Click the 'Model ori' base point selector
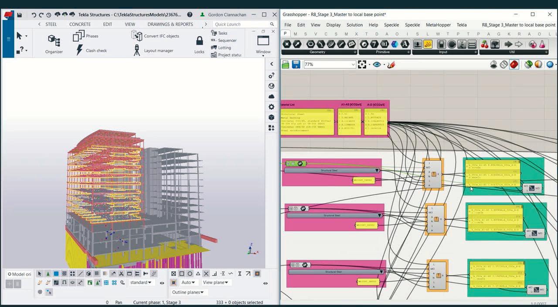Screen dimensions: 558x307 tap(19, 274)
